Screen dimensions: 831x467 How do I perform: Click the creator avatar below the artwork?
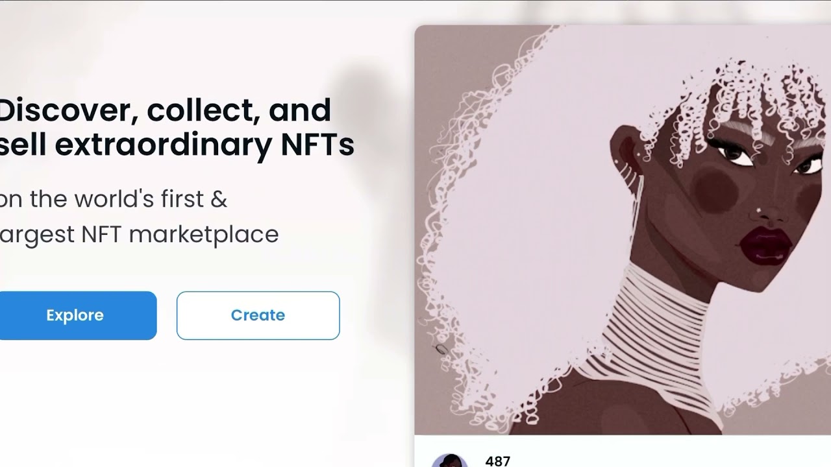449,461
